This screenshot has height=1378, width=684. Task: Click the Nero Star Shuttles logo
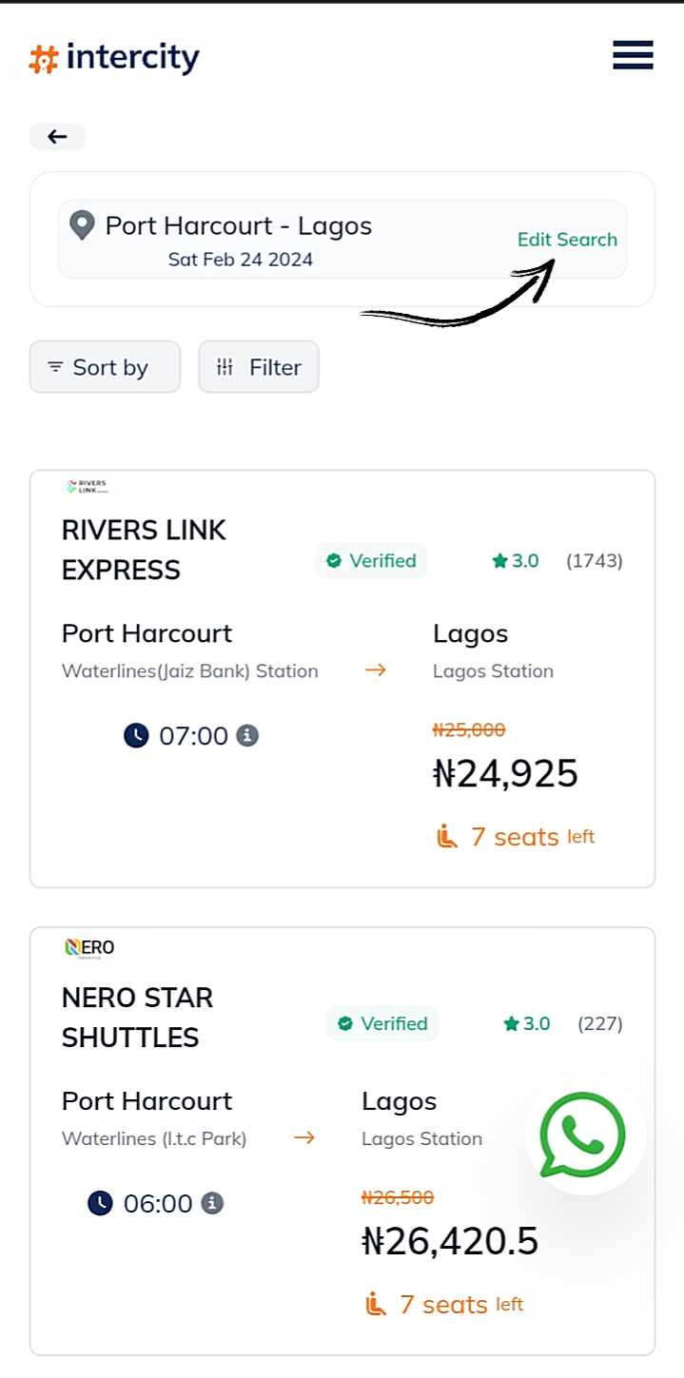pos(89,947)
